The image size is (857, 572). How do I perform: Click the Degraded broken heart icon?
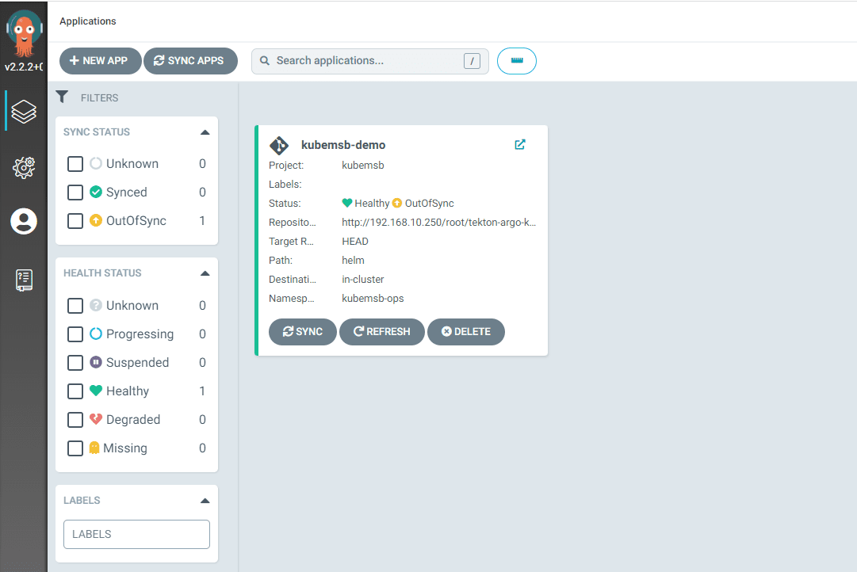(x=96, y=419)
